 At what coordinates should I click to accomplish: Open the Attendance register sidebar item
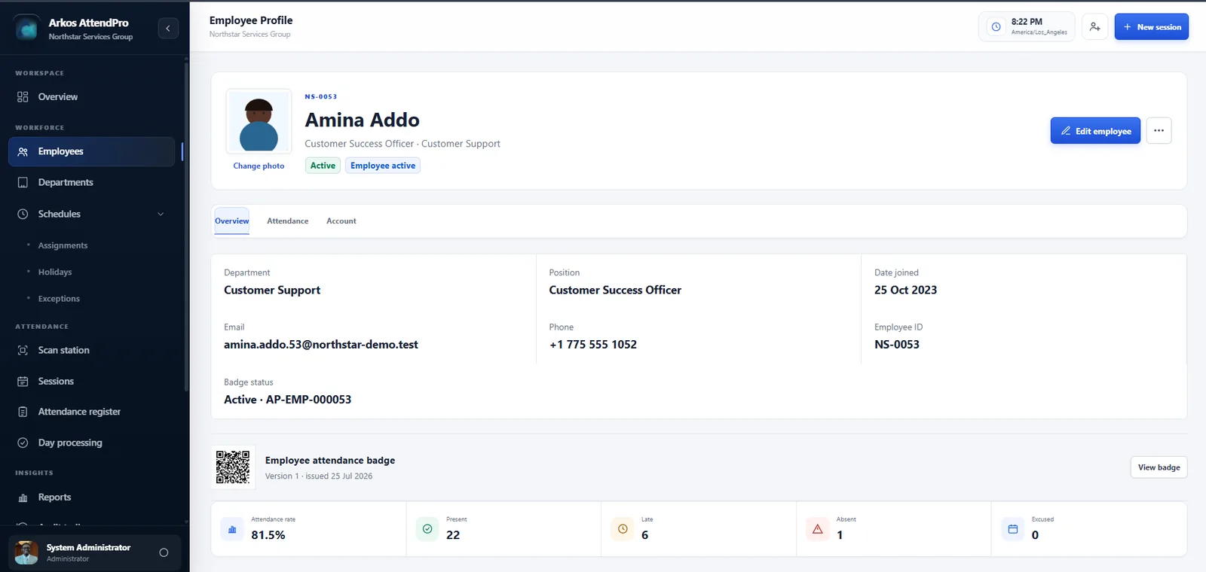tap(92, 412)
